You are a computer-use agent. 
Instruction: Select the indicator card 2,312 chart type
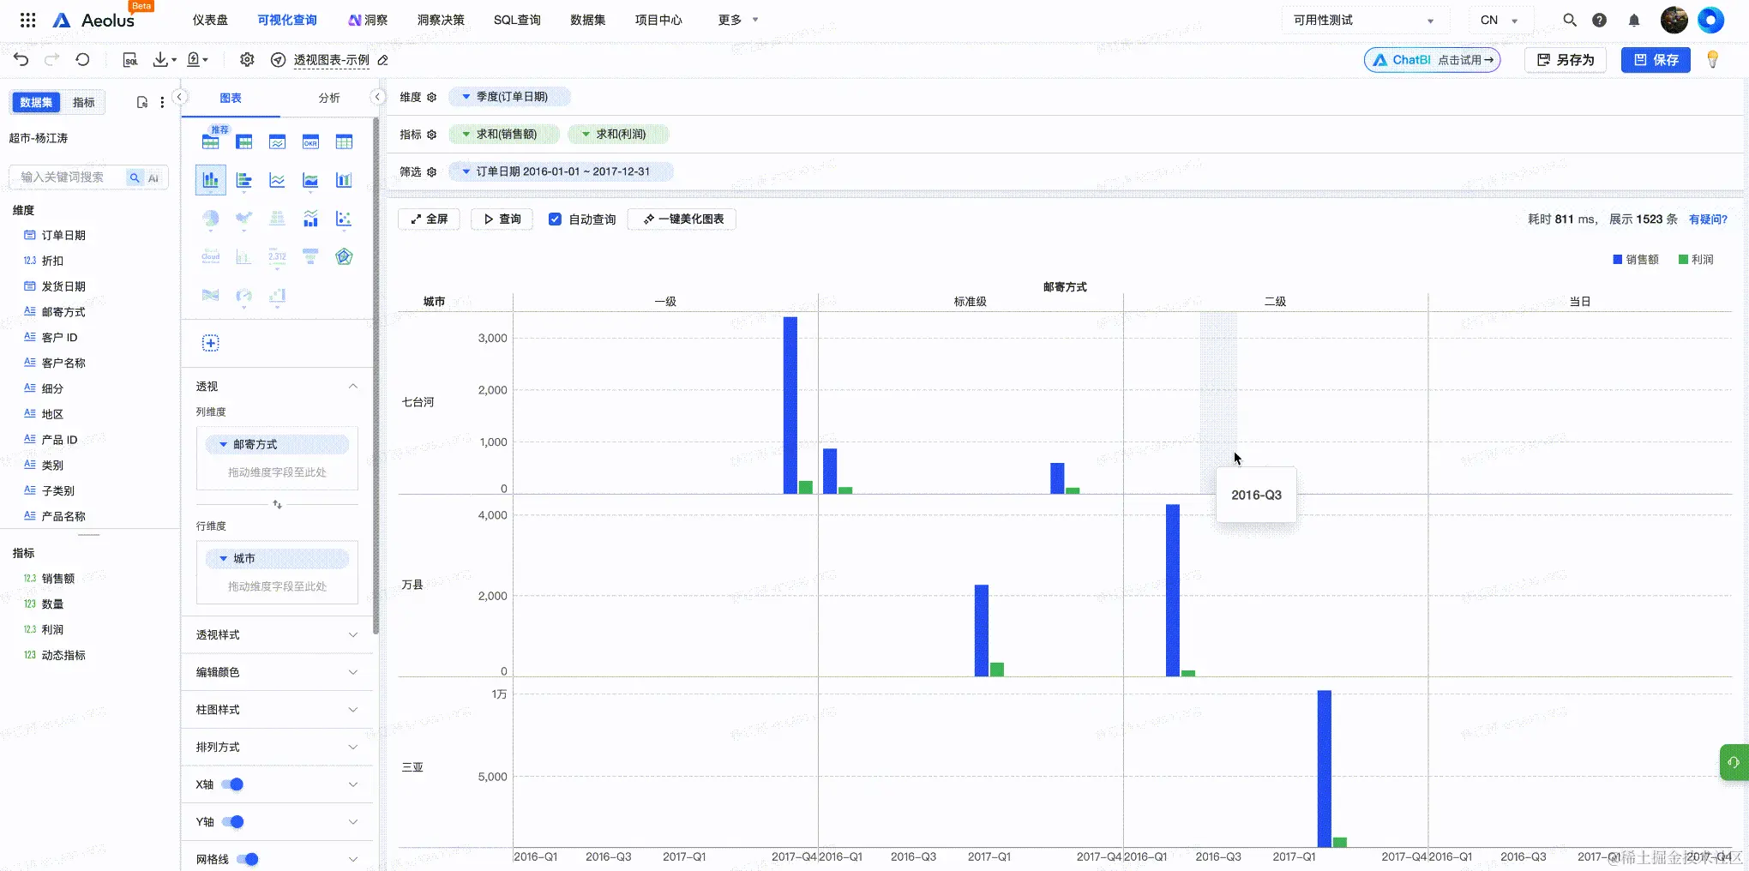(277, 256)
